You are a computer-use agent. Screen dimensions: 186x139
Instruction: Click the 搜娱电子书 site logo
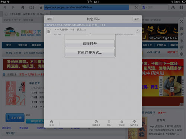coord(23,32)
